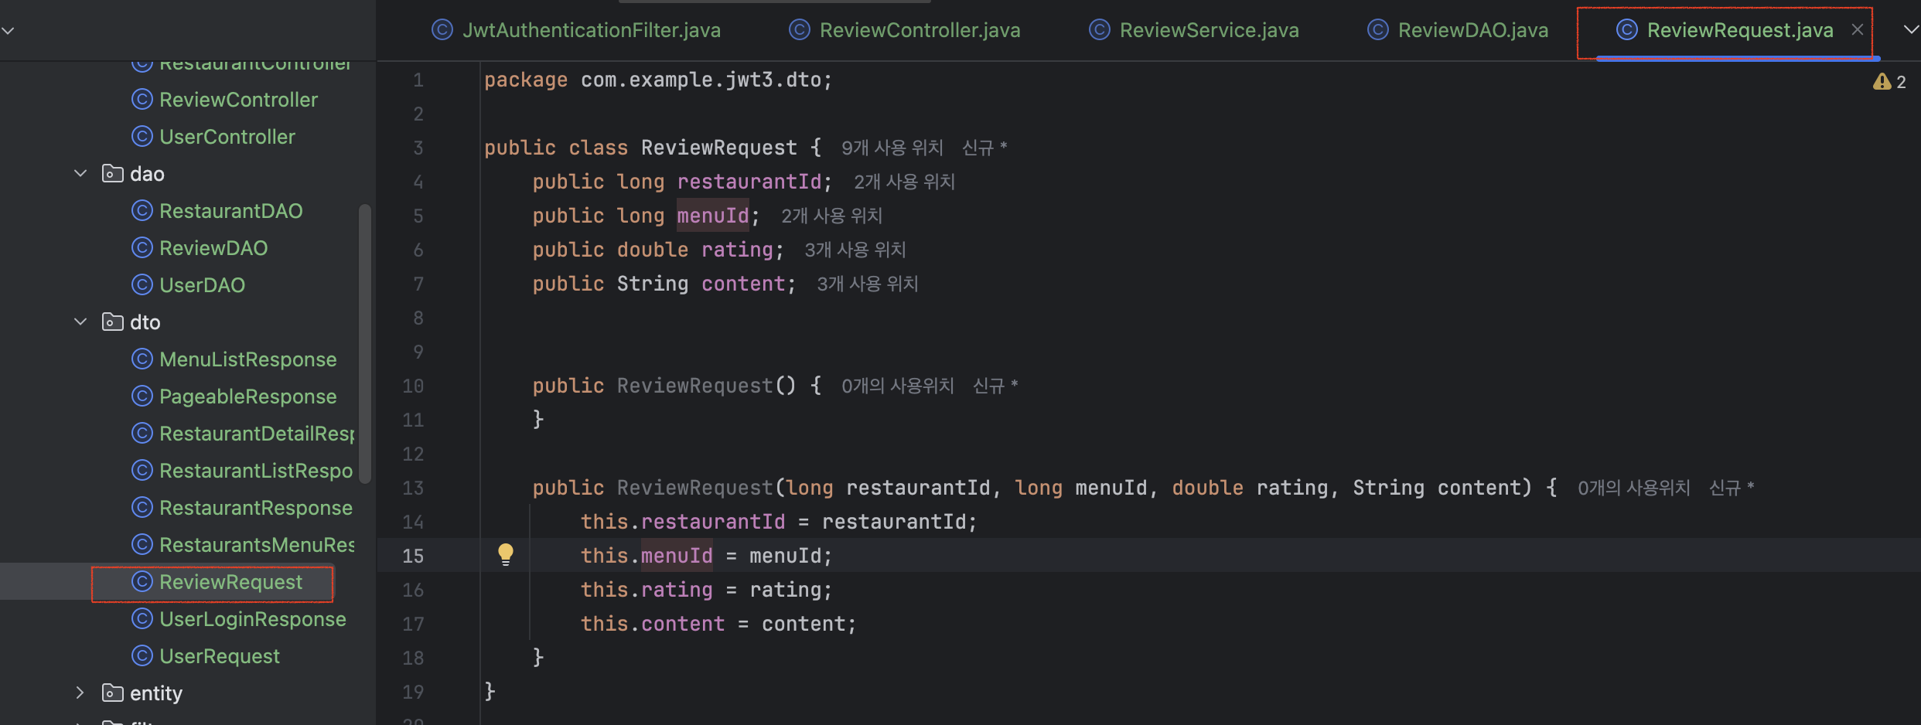Screen dimensions: 1921x725
Task: Click 'this.content = content;' on line 17
Action: [718, 624]
